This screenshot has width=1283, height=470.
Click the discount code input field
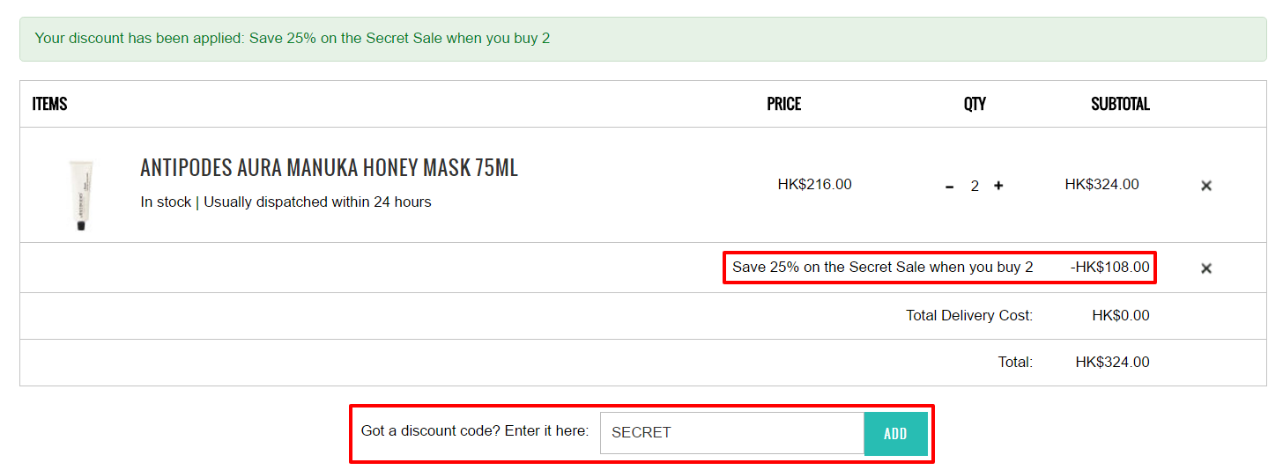(732, 433)
